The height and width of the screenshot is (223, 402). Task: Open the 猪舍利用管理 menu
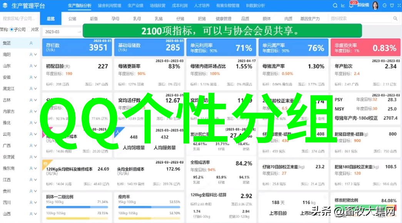[x=110, y=6]
